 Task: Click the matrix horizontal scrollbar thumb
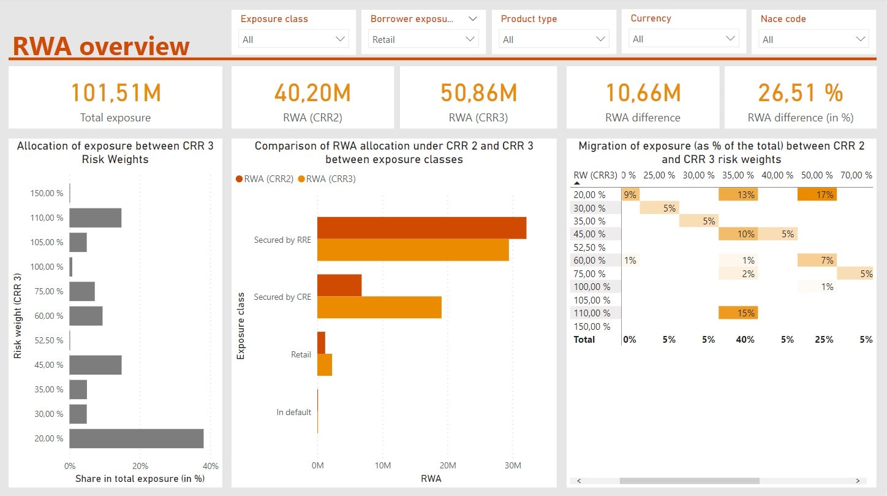[689, 481]
